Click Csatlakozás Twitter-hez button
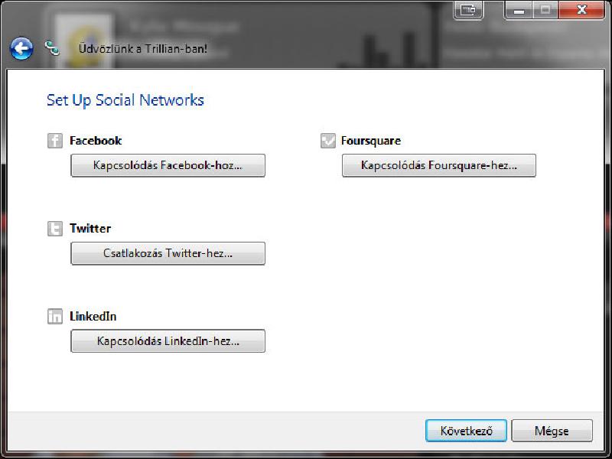 tap(168, 253)
